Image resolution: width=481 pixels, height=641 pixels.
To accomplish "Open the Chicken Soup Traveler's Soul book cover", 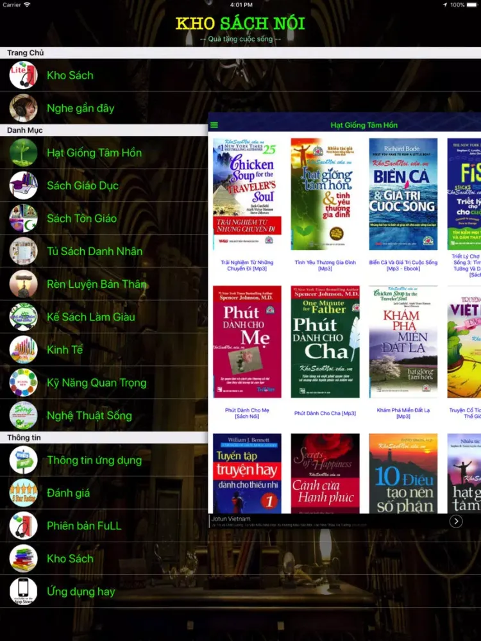I will (x=247, y=194).
